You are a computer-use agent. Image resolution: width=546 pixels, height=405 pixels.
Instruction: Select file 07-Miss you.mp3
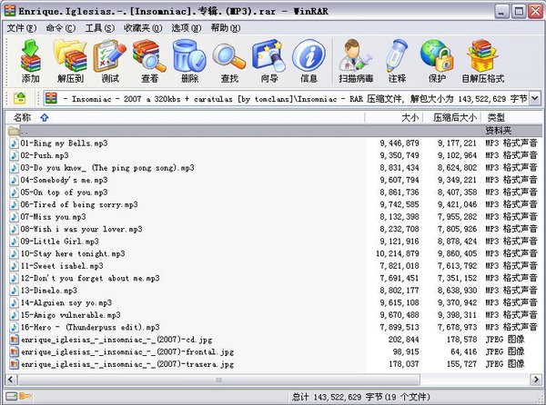(54, 217)
